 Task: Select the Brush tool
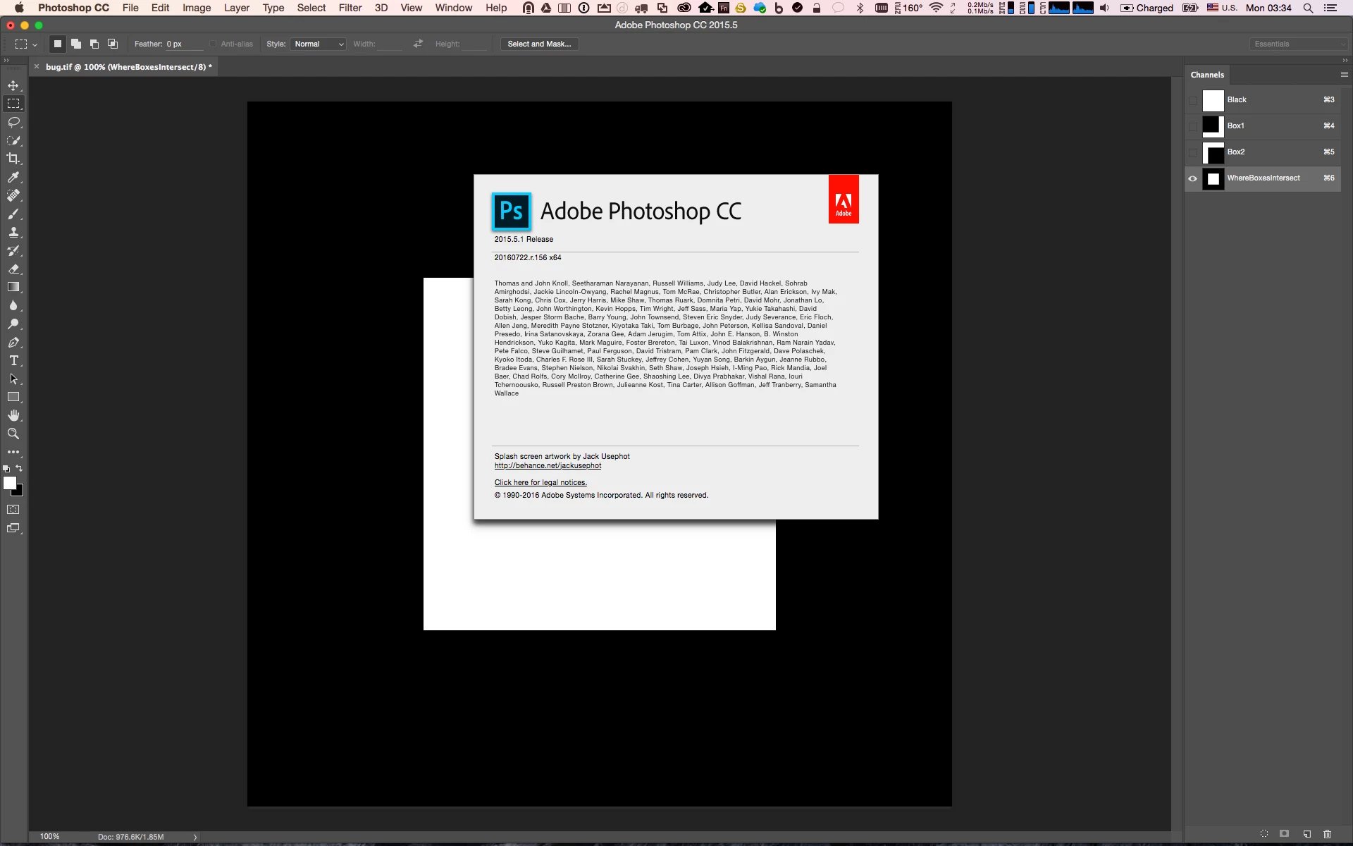tap(13, 214)
